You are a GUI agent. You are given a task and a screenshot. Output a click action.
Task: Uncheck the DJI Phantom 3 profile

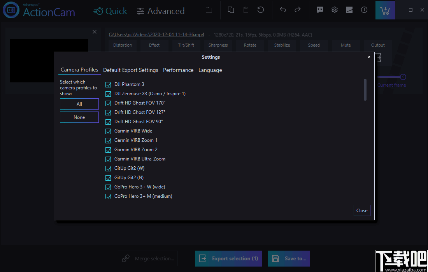click(109, 84)
